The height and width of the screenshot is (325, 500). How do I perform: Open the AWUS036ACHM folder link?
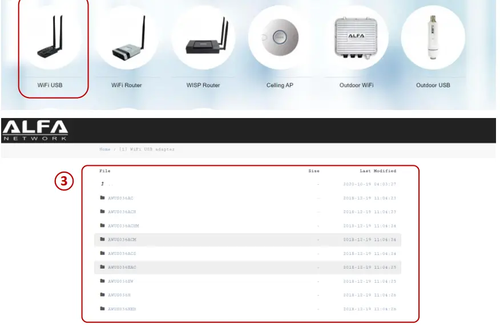(x=123, y=226)
